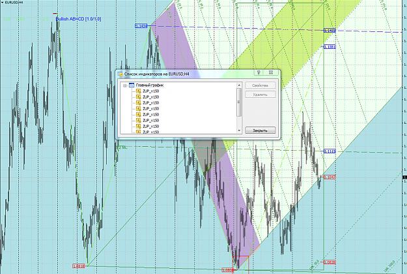This screenshot has height=274, width=407.
Task: Click the Bullish AB=CD pattern label
Action: click(x=78, y=19)
